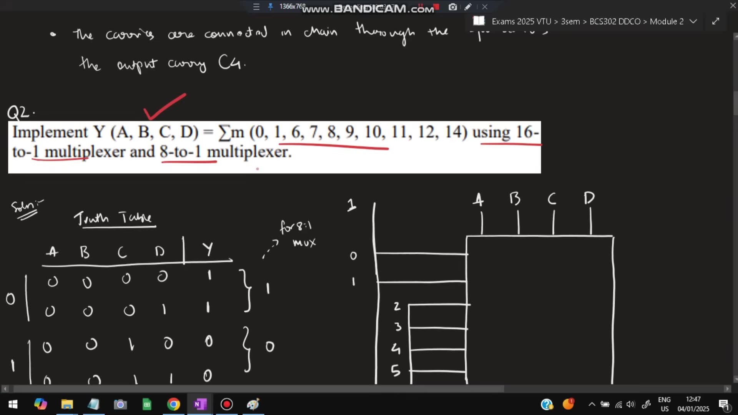Click the left arrow of the horizontal scrollbar

pyautogui.click(x=5, y=389)
